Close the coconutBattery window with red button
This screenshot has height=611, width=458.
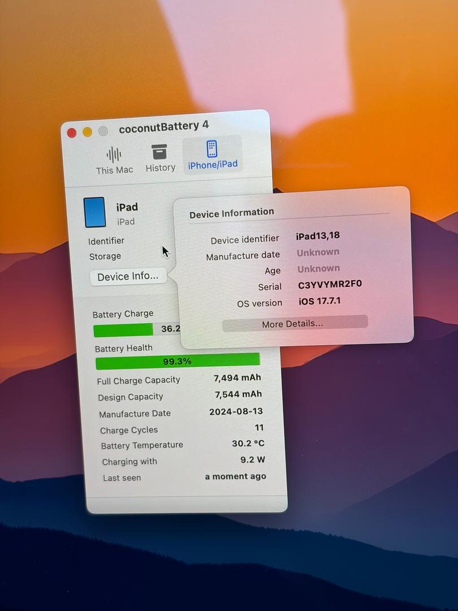coord(72,133)
